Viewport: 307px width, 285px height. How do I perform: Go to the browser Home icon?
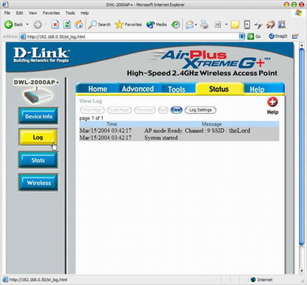79,25
